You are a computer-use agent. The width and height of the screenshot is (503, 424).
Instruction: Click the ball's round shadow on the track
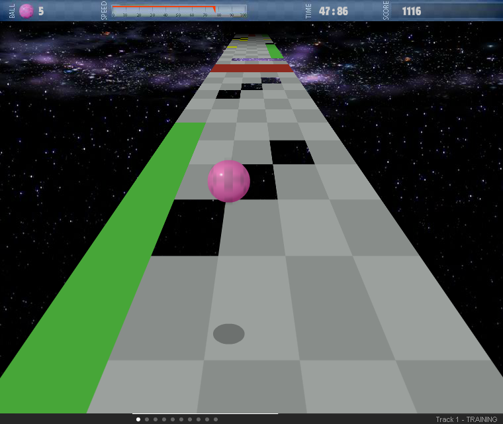pyautogui.click(x=229, y=334)
